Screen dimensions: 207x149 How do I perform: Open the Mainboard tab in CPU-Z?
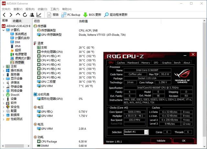pyautogui.click(x=133, y=63)
